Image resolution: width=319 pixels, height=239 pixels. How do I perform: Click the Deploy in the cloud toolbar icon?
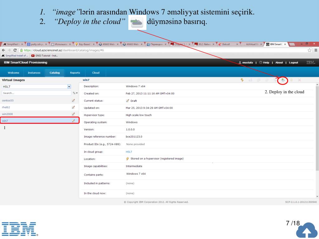[283, 80]
